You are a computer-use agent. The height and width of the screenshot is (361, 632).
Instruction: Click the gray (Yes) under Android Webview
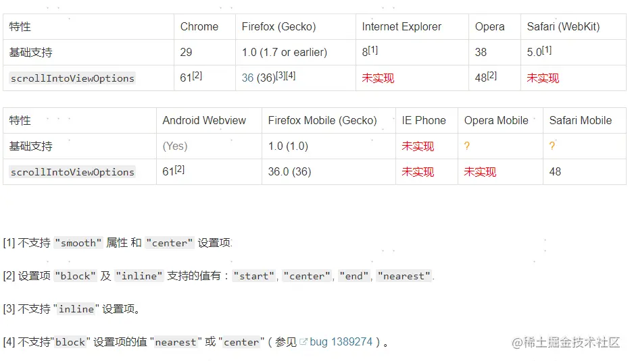tap(175, 146)
